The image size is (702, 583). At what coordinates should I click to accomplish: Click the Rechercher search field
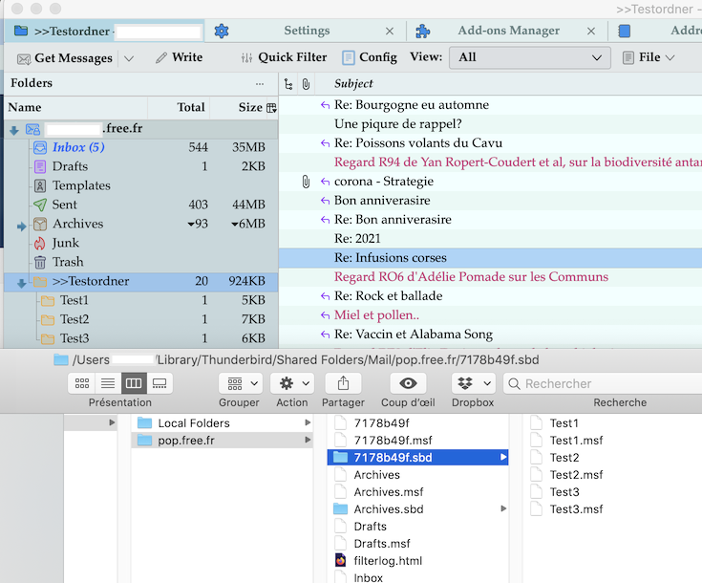coord(602,383)
